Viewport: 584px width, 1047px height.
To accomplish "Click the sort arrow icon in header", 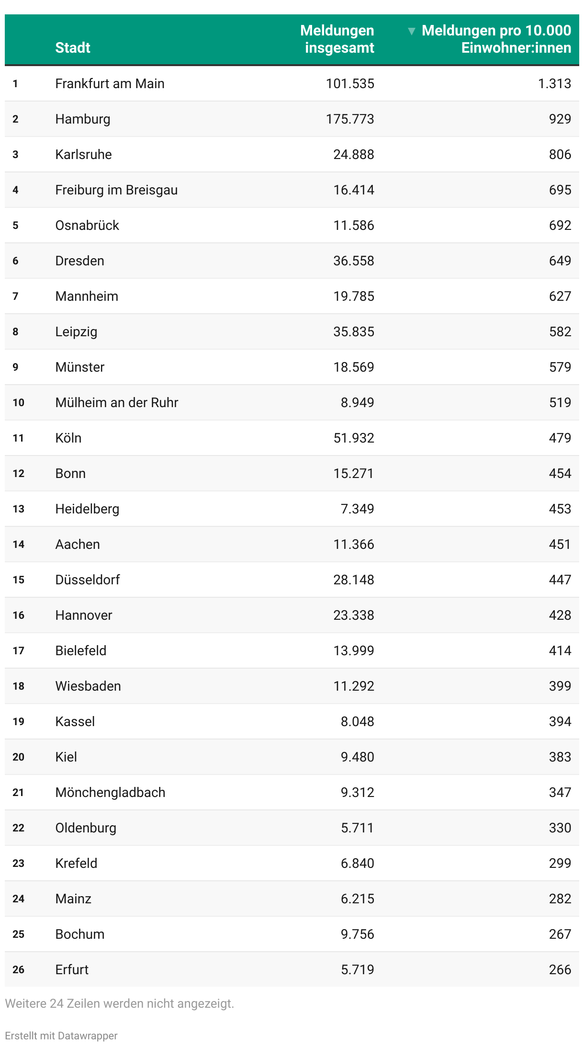I will 411,32.
